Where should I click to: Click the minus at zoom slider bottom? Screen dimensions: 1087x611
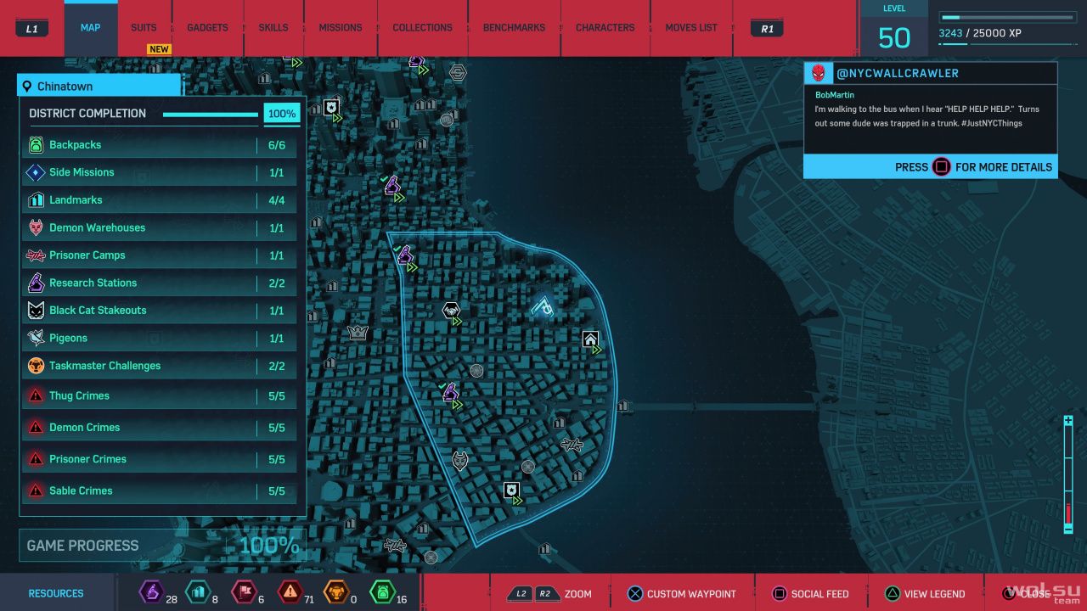(1068, 529)
